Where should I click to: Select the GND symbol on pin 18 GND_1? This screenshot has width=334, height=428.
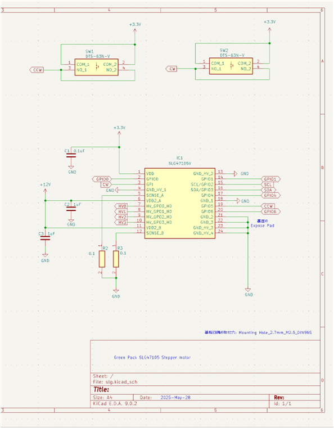(x=242, y=201)
